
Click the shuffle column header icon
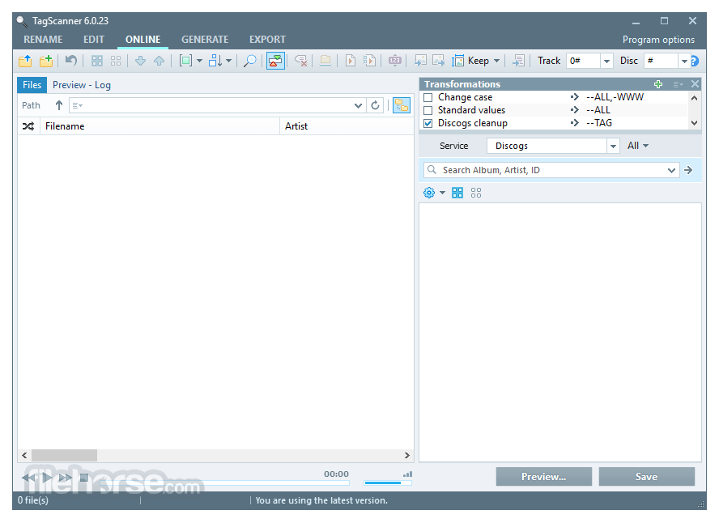(x=28, y=126)
